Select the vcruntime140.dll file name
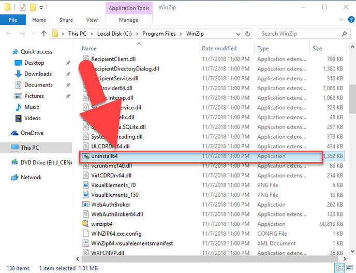 (111, 166)
